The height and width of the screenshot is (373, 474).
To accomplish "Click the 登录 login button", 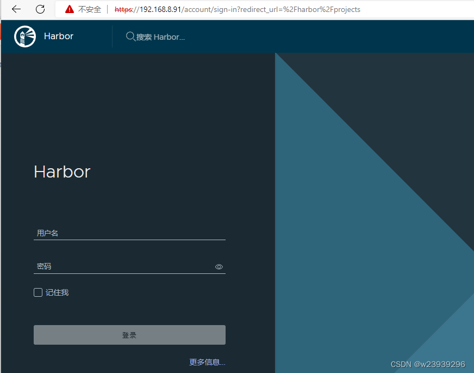I will coord(129,335).
